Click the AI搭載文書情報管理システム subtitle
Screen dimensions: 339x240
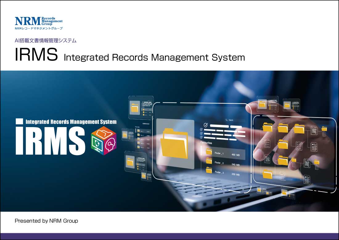click(x=45, y=41)
